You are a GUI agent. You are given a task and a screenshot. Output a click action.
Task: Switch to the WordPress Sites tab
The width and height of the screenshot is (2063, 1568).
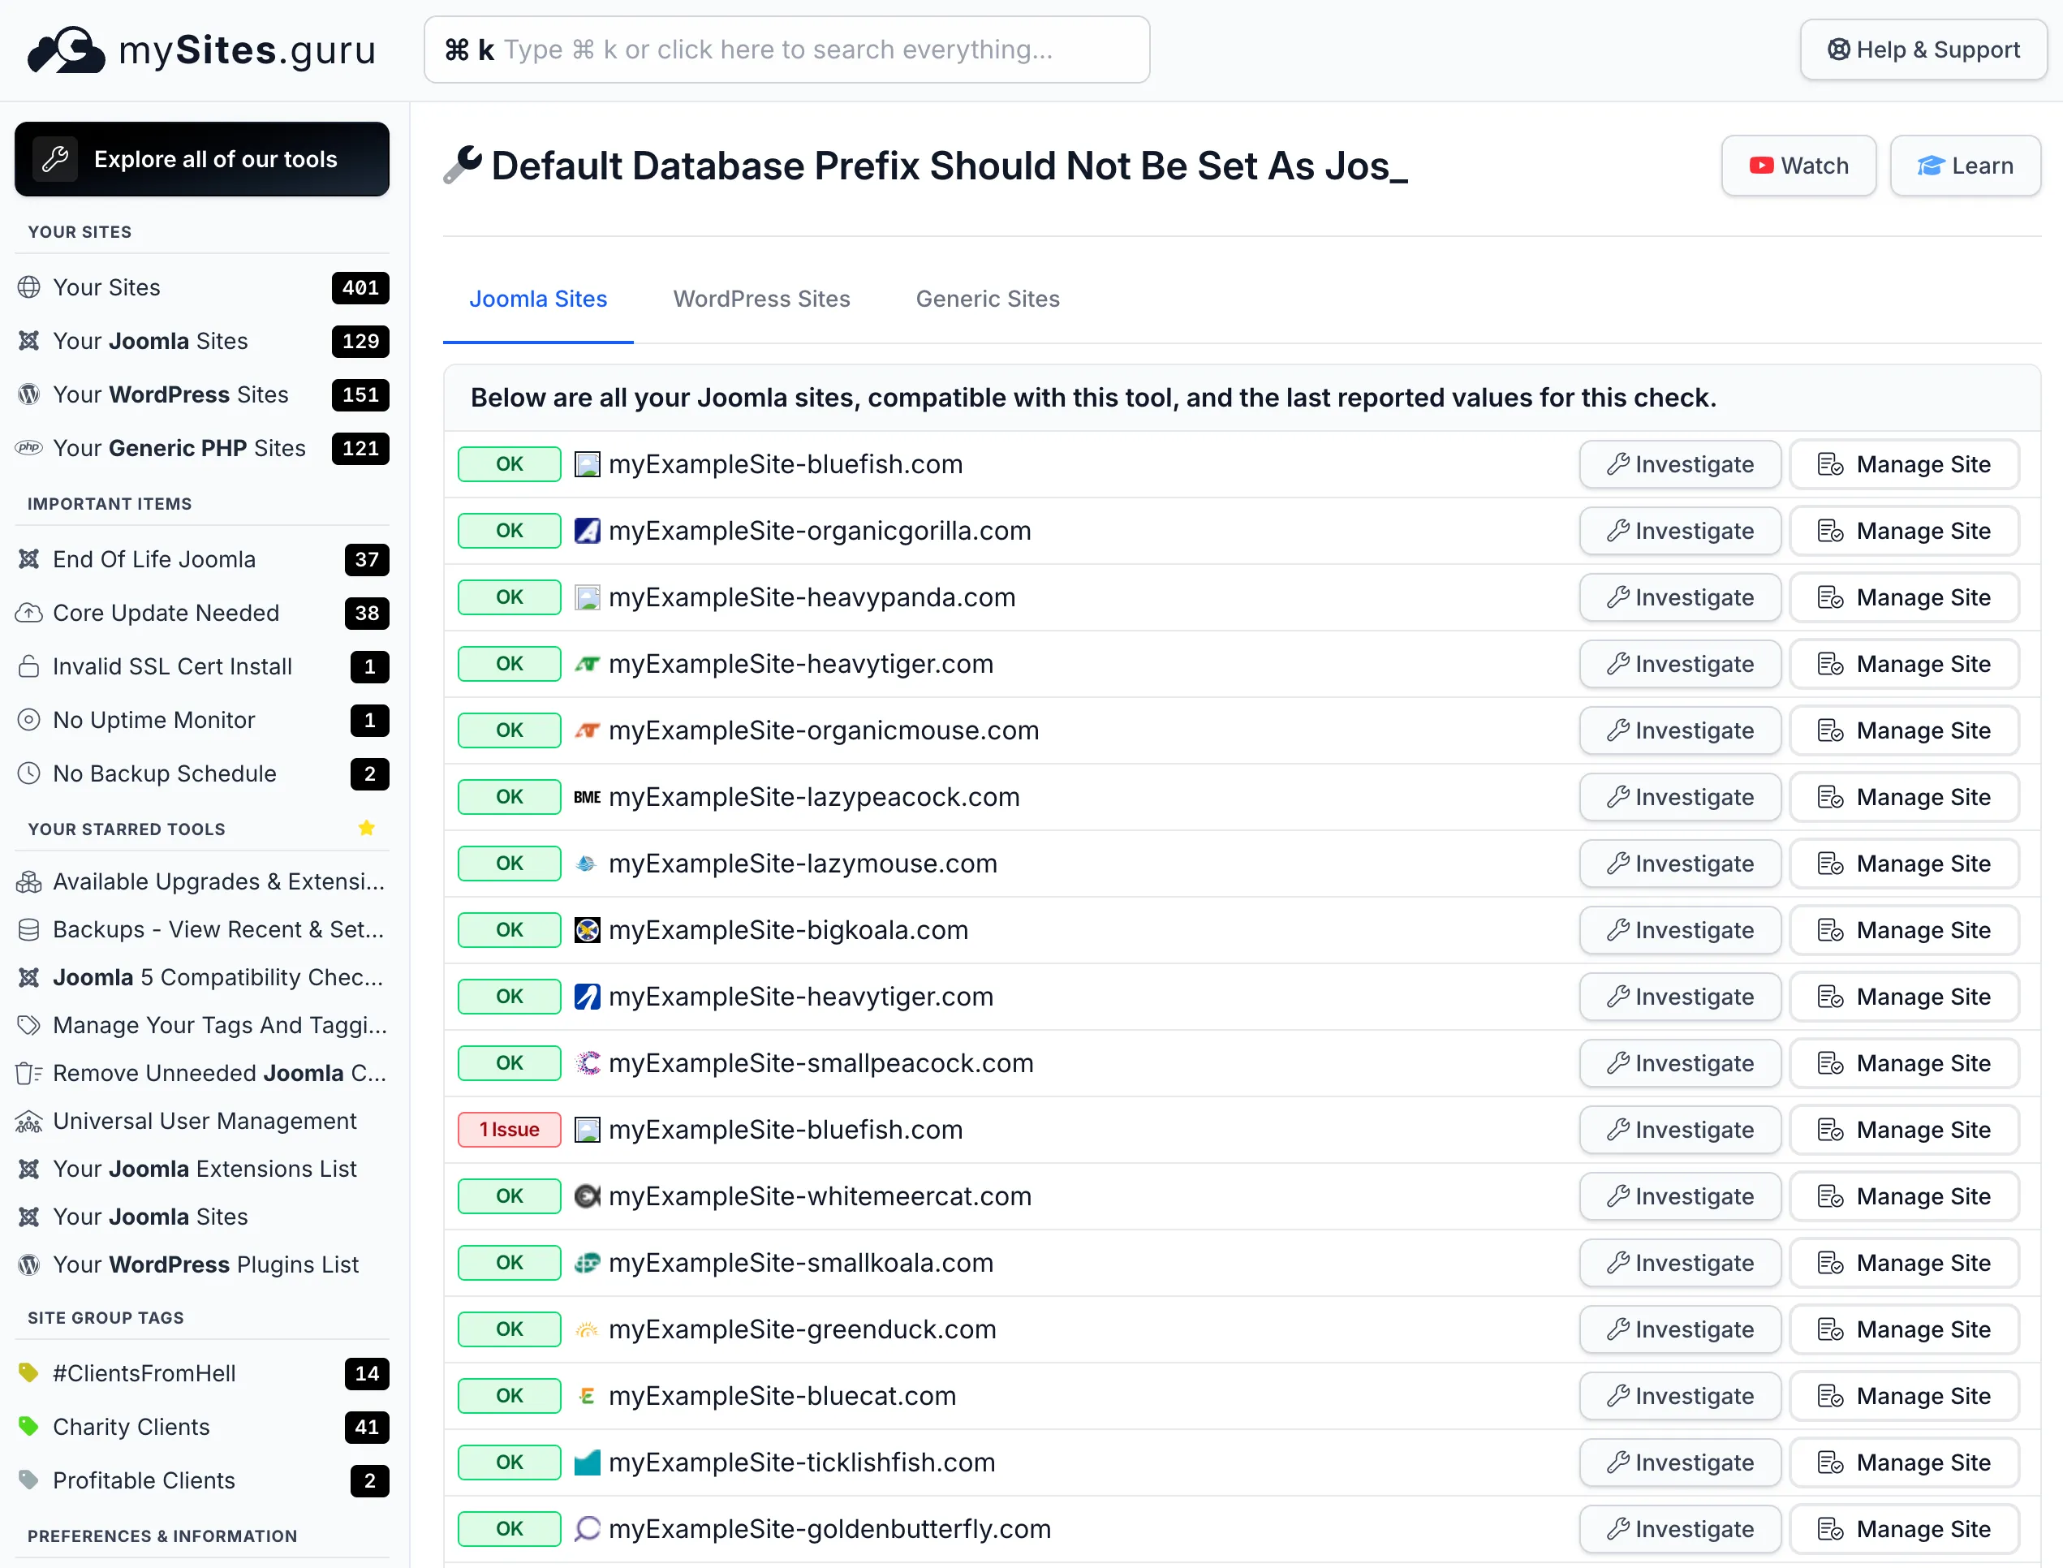[x=761, y=299]
